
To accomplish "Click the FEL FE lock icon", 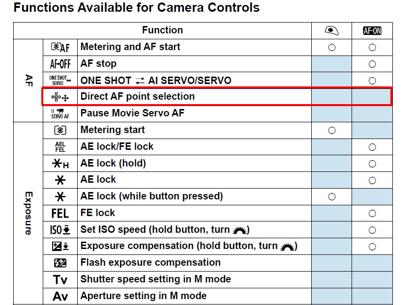I will pos(60,213).
